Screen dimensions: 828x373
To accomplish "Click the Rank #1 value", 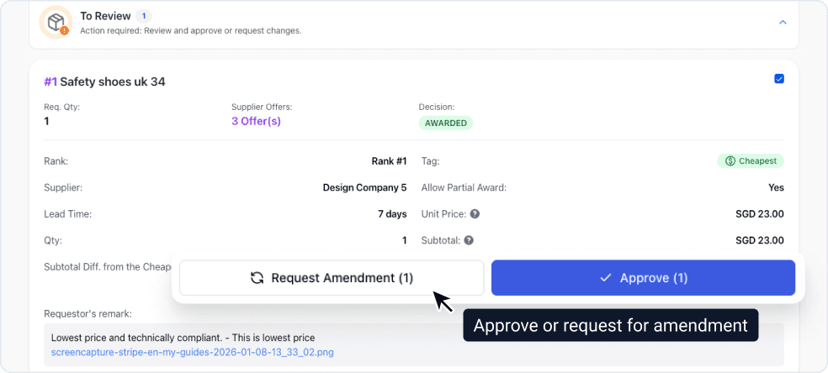I will (x=390, y=161).
